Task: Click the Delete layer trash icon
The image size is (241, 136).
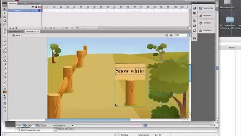Action: point(17,28)
